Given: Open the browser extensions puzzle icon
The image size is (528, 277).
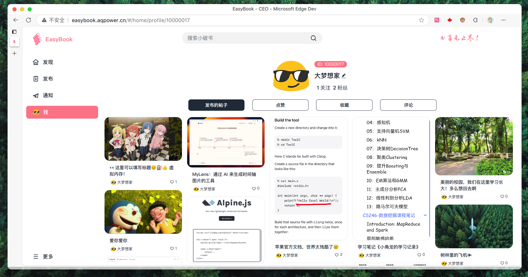Looking at the screenshot, I should (x=475, y=20).
